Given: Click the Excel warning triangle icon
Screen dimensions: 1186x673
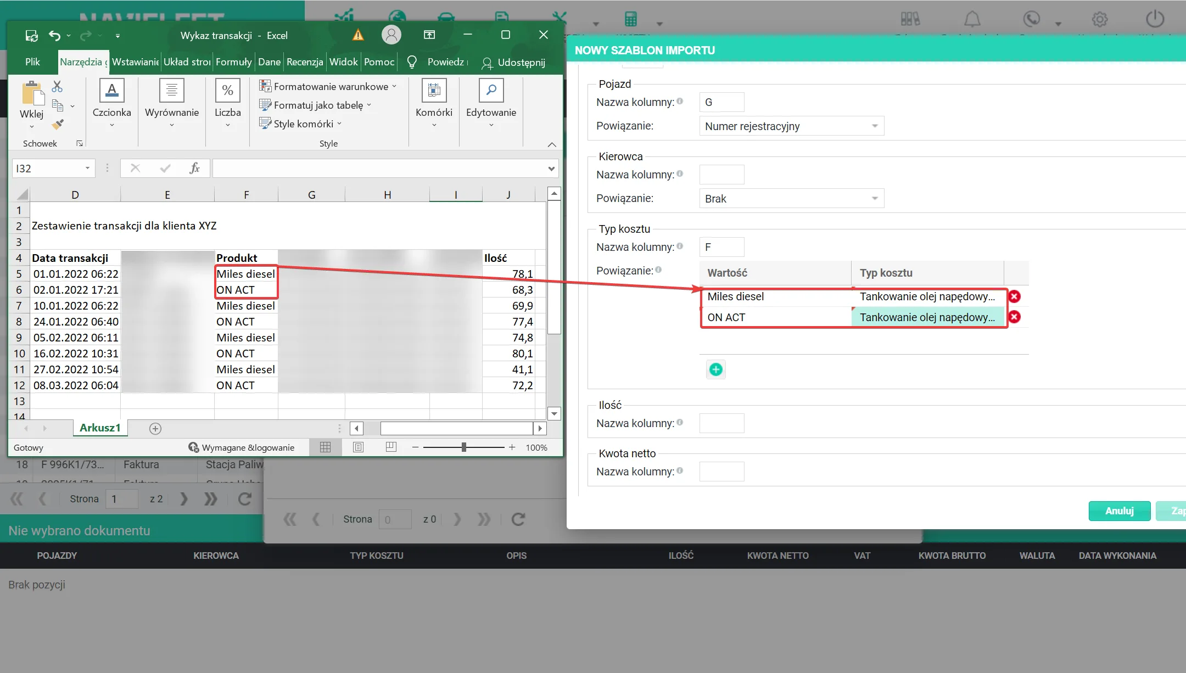Looking at the screenshot, I should click(358, 35).
